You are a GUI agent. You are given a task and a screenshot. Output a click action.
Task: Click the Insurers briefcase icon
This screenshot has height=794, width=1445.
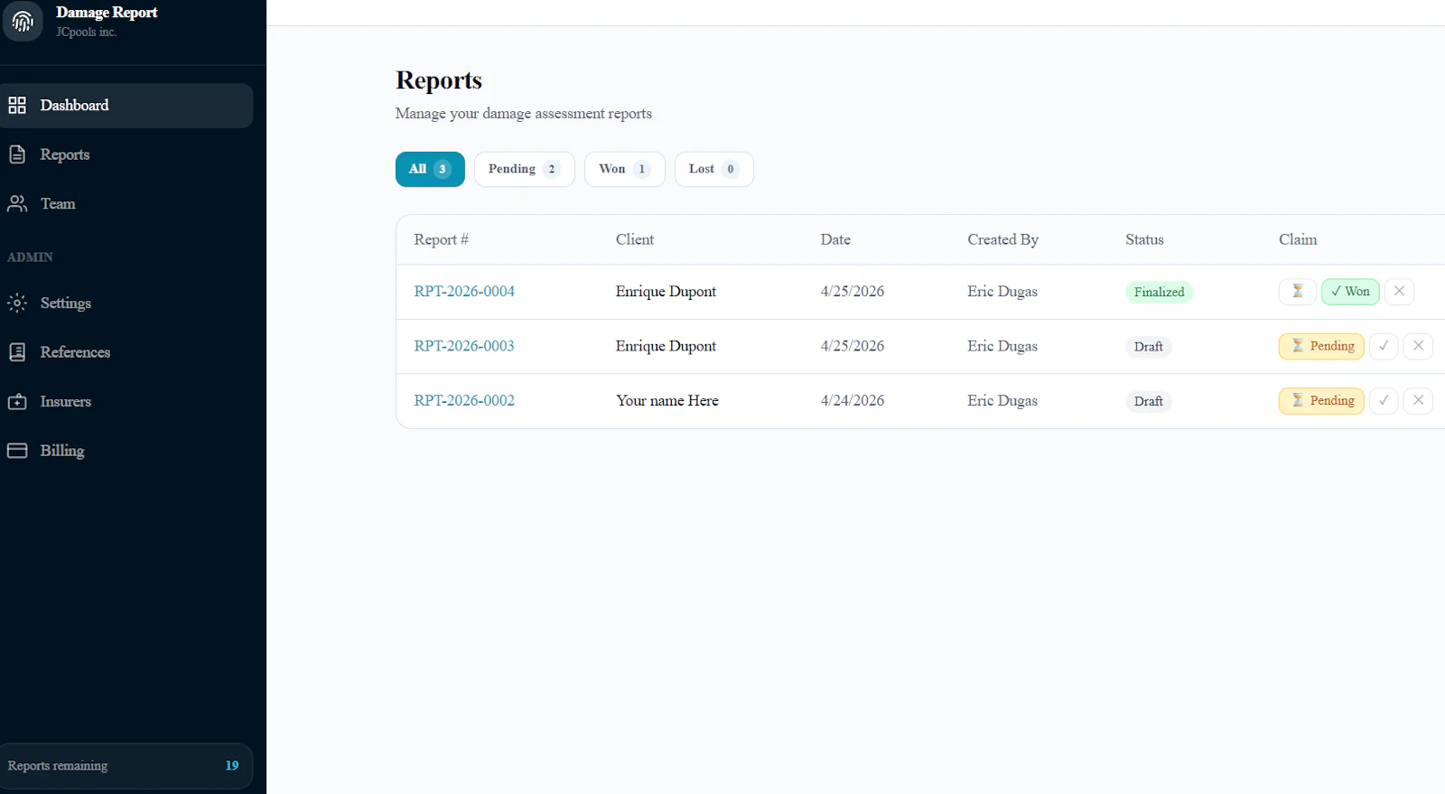pos(17,401)
